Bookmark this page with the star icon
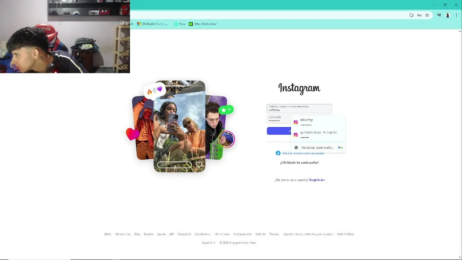Screen dimensions: 462x260 point(427,15)
